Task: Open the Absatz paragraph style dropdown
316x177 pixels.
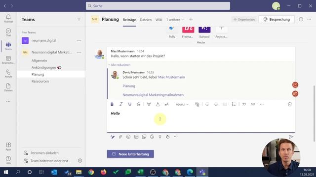Action: point(182,104)
